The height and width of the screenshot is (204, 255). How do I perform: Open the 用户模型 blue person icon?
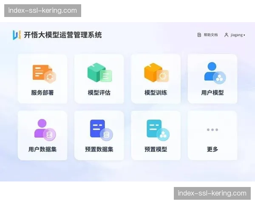pyautogui.click(x=215, y=73)
